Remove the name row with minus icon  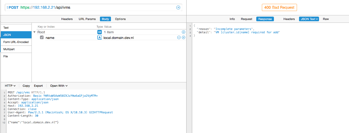click(179, 38)
